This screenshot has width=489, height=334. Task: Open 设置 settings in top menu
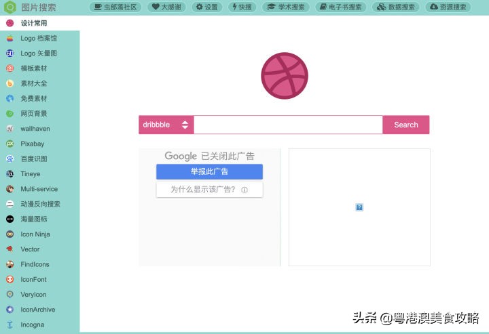click(206, 7)
